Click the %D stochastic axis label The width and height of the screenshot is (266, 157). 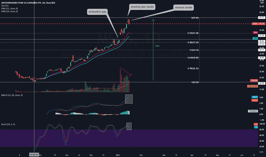256,124
